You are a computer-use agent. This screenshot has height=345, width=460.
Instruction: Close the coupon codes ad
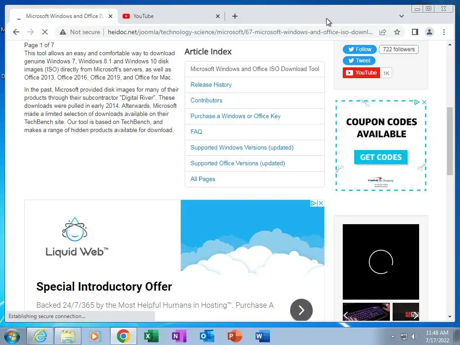click(x=424, y=102)
